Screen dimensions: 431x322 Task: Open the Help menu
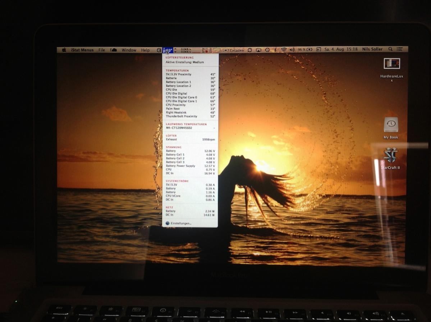(145, 50)
